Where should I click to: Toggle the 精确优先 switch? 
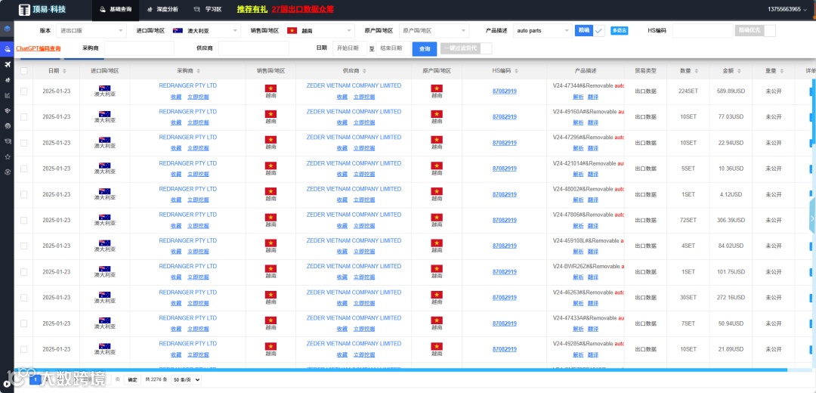pos(755,31)
